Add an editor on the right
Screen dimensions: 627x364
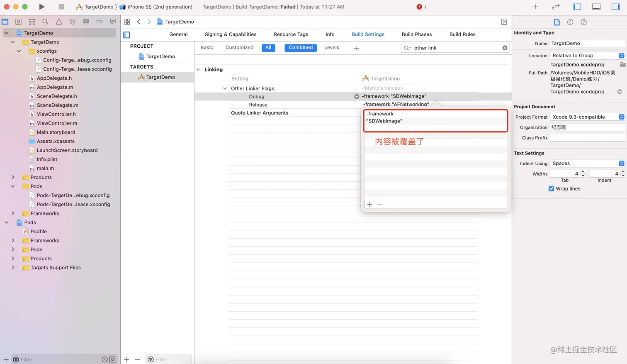(504, 22)
